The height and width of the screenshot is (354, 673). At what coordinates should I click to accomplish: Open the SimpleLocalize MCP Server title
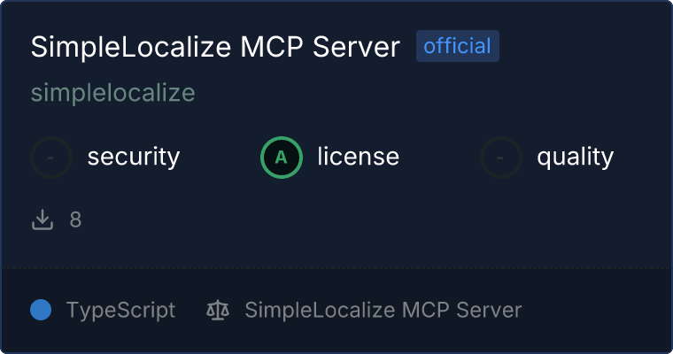pos(215,46)
